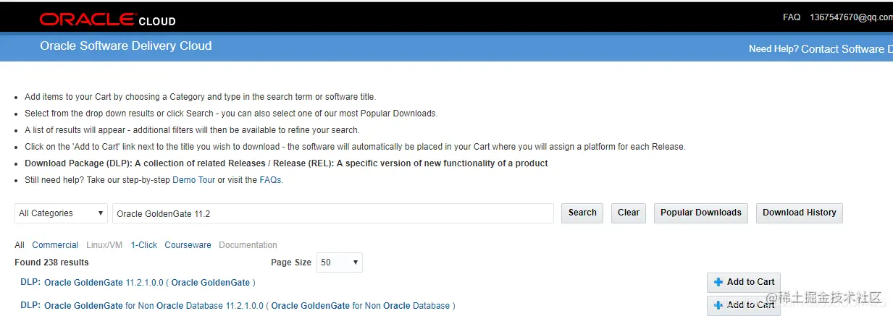Open the Page Size 50 dropdown
Screen dimensions: 893x316
[340, 262]
